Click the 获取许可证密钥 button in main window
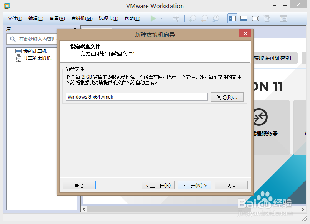The width and height of the screenshot is (310, 224). pos(275,58)
